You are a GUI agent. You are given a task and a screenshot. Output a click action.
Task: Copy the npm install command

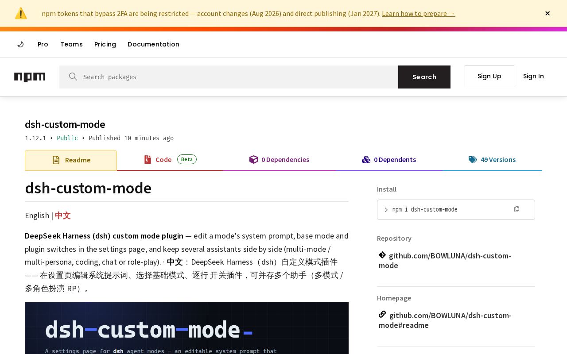517,209
